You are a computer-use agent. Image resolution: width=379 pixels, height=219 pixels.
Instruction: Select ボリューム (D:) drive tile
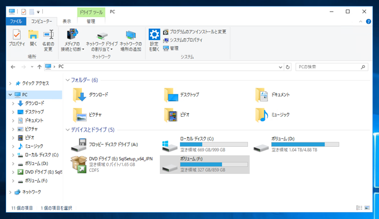296,145
